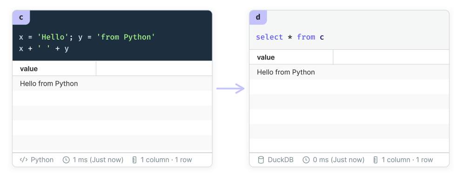Click the empty header column in cell c

154,69
